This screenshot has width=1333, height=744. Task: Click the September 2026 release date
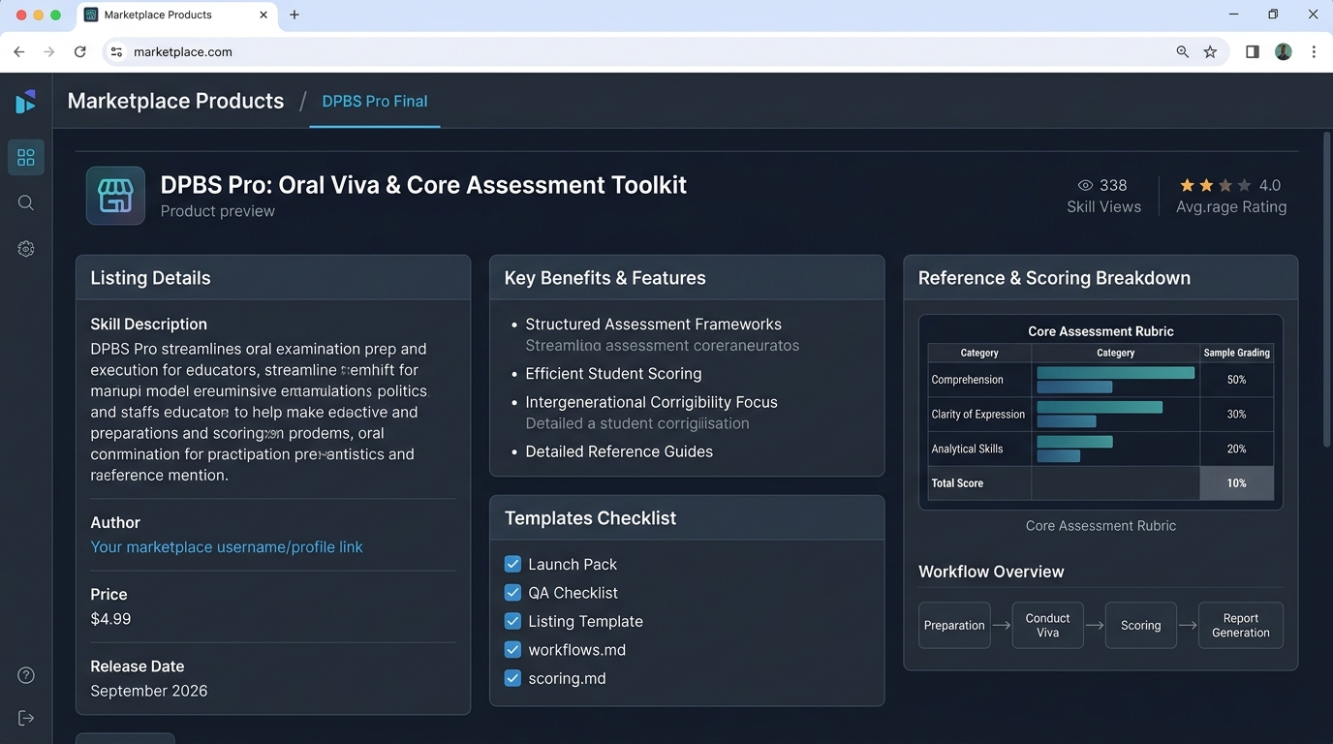149,691
